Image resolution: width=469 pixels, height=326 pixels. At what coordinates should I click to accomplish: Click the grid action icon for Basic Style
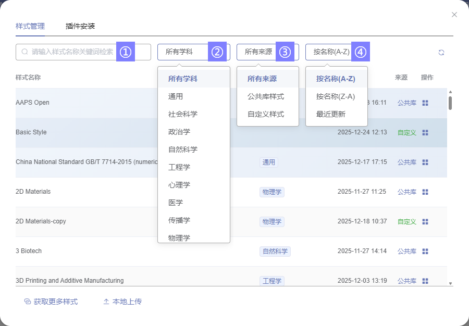[425, 133]
